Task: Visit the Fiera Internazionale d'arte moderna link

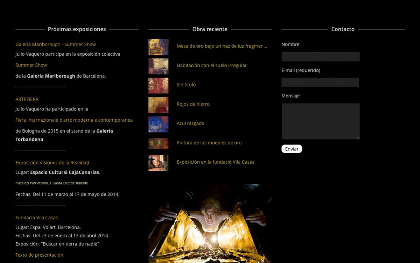Action: (74, 120)
